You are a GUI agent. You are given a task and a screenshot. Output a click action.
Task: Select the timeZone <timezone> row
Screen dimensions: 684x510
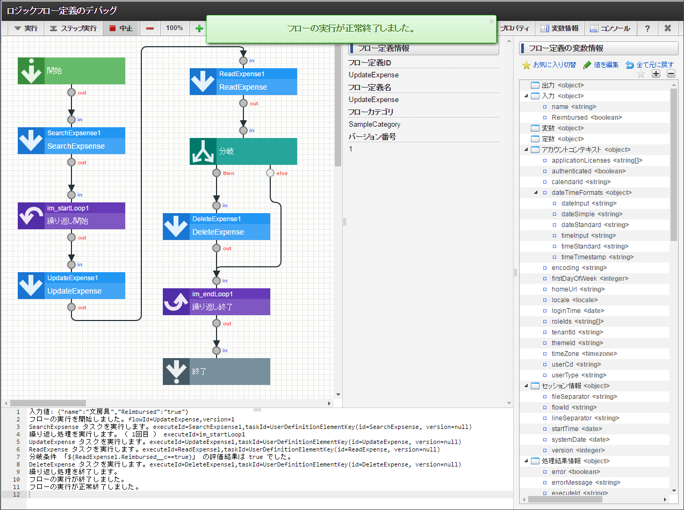[x=595, y=354]
